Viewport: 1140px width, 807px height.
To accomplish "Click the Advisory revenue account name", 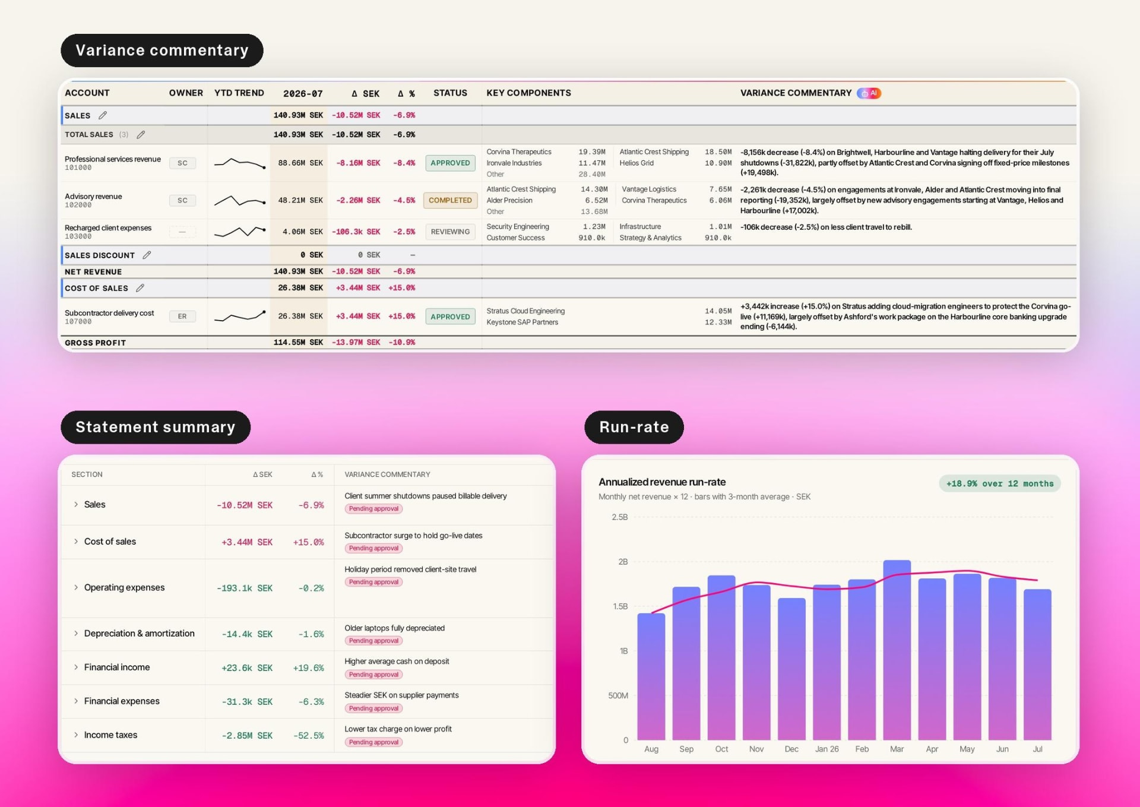I will [x=93, y=196].
